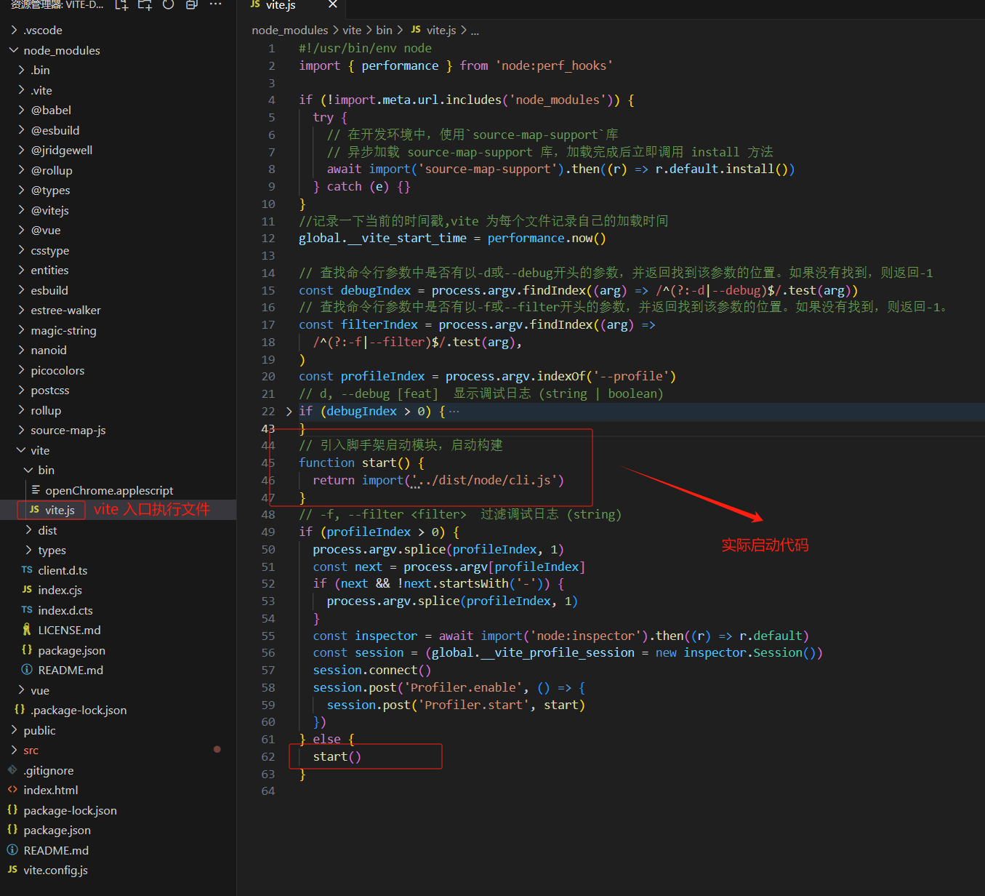Screen dimensions: 985x896
Task: Expand the types folder
Action: coord(28,550)
